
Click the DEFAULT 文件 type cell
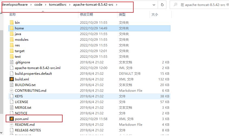point(130,74)
